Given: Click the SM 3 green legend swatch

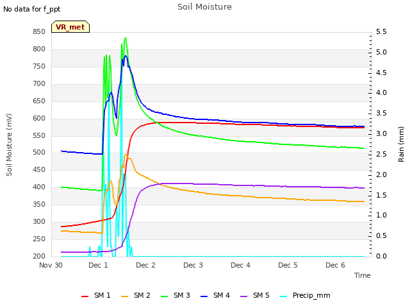Looking at the screenshot, I should (x=165, y=296).
